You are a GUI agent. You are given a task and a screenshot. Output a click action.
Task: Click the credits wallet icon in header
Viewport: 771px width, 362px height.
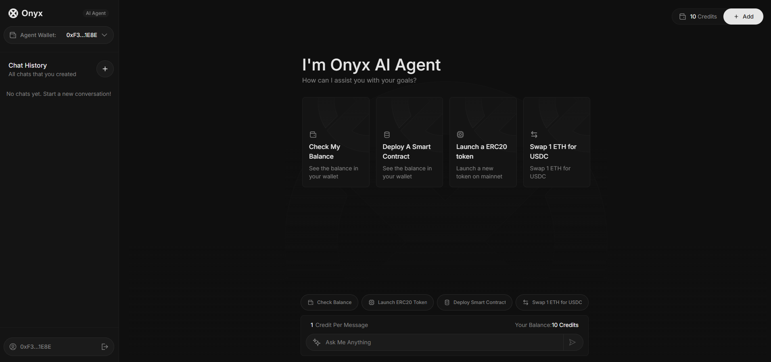pyautogui.click(x=683, y=17)
